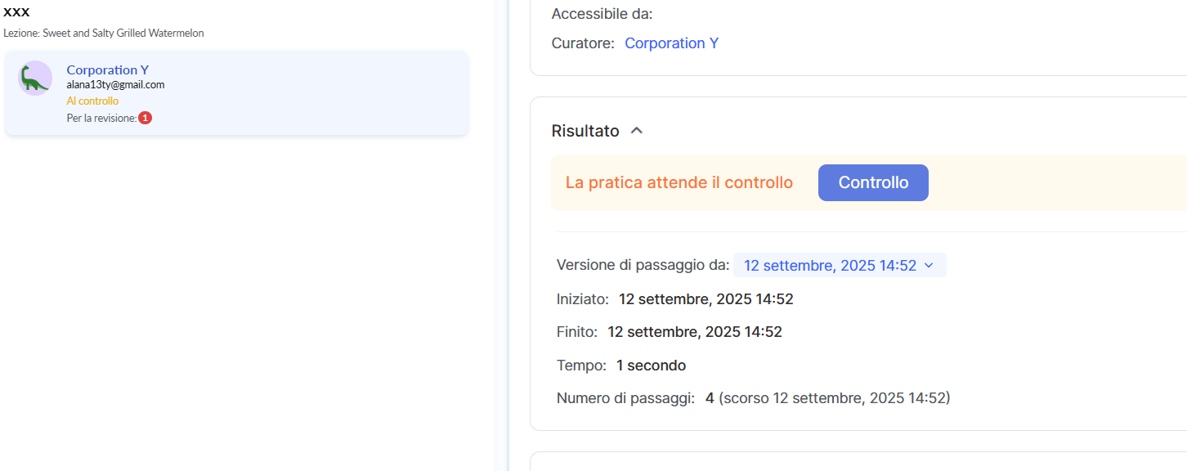Click the Finito date value

pos(695,332)
